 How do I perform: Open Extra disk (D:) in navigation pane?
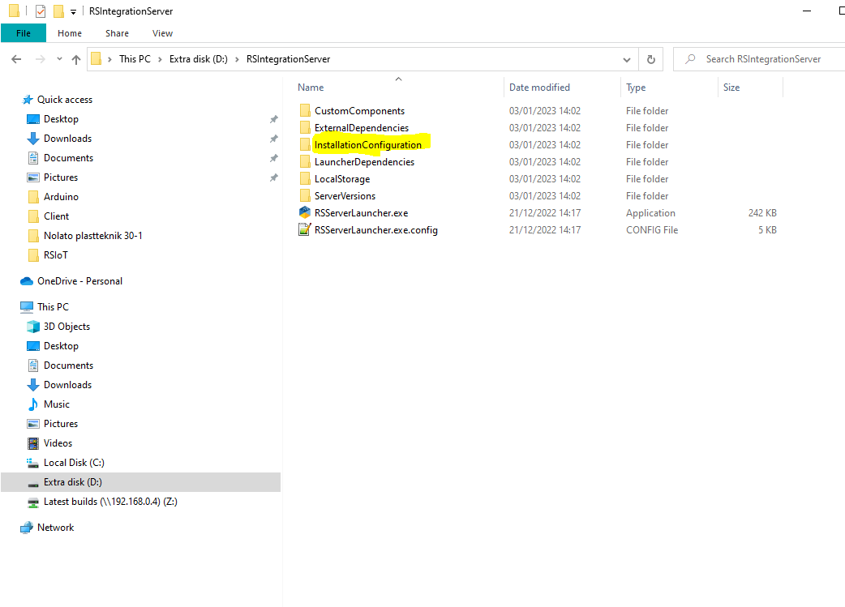[x=73, y=482]
